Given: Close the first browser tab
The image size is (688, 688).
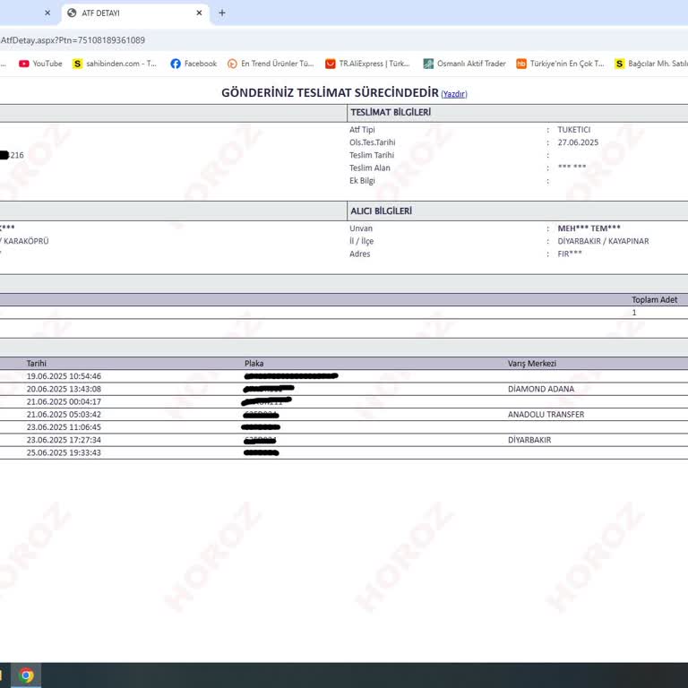Looking at the screenshot, I should pos(47,13).
